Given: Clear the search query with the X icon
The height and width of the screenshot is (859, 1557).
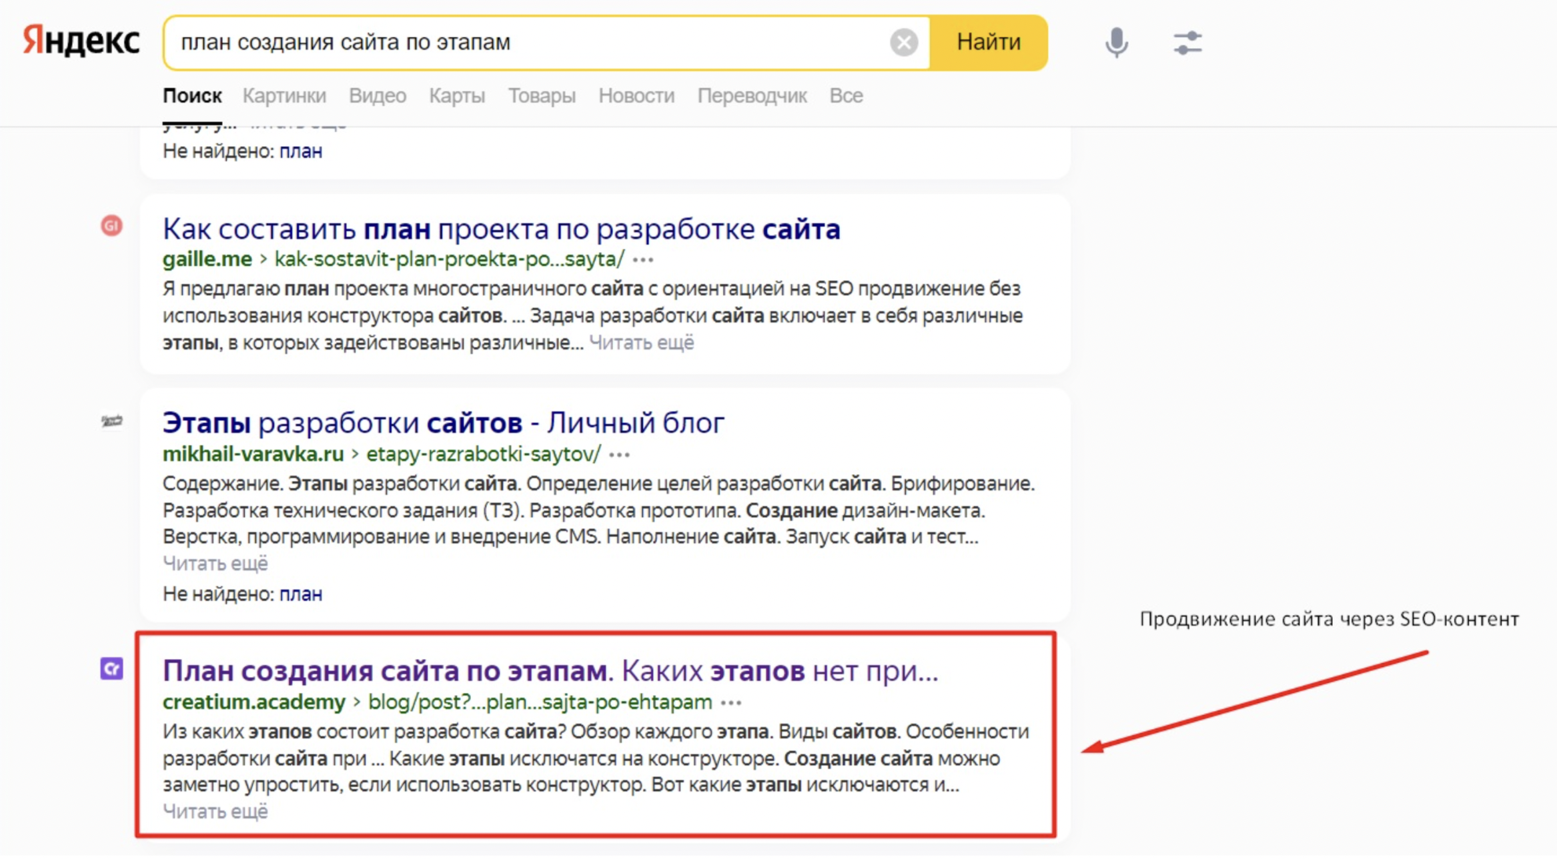Looking at the screenshot, I should coord(904,43).
